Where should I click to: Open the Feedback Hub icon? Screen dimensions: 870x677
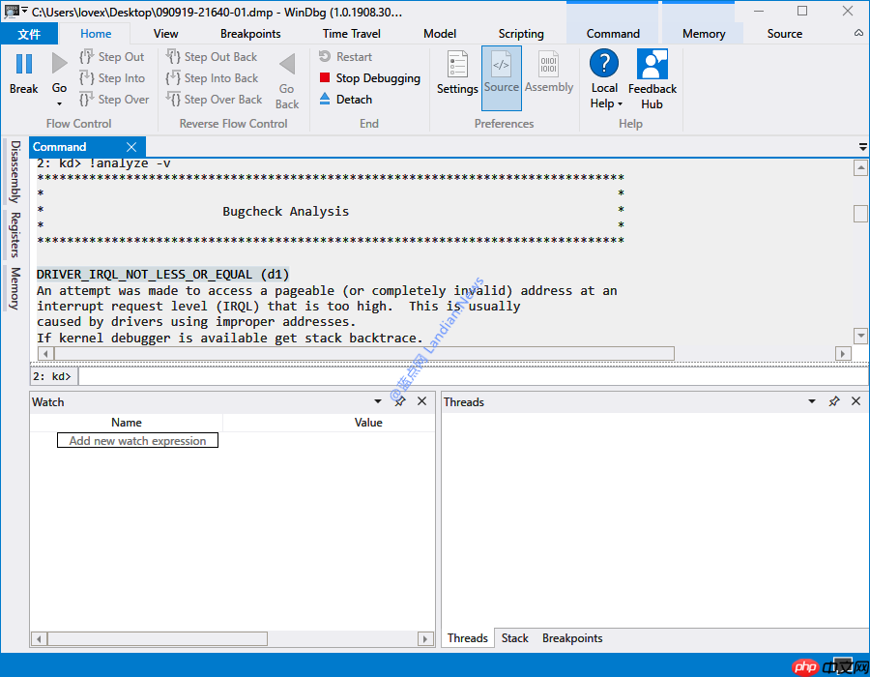[x=652, y=65]
